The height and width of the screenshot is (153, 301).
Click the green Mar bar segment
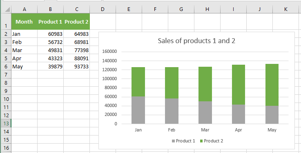click(x=205, y=84)
